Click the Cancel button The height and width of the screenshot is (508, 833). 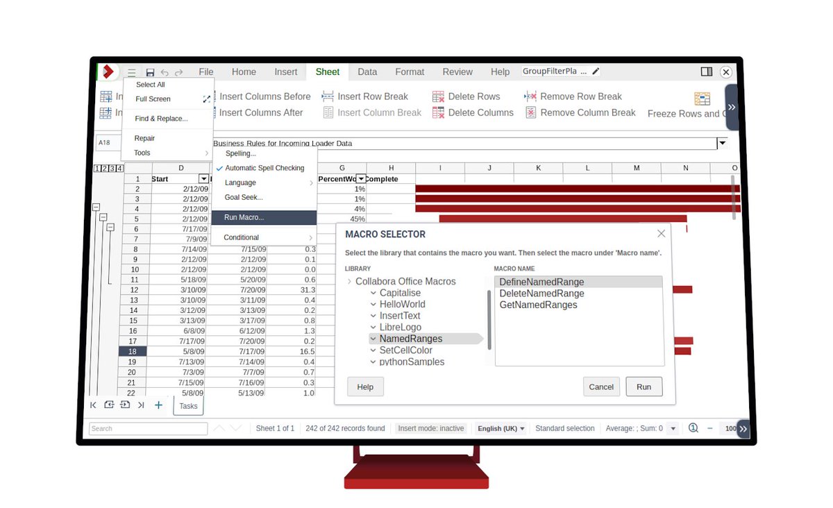(x=601, y=387)
